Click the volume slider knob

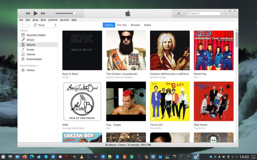point(74,13)
